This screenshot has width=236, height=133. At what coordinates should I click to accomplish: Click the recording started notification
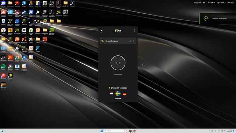218,18
